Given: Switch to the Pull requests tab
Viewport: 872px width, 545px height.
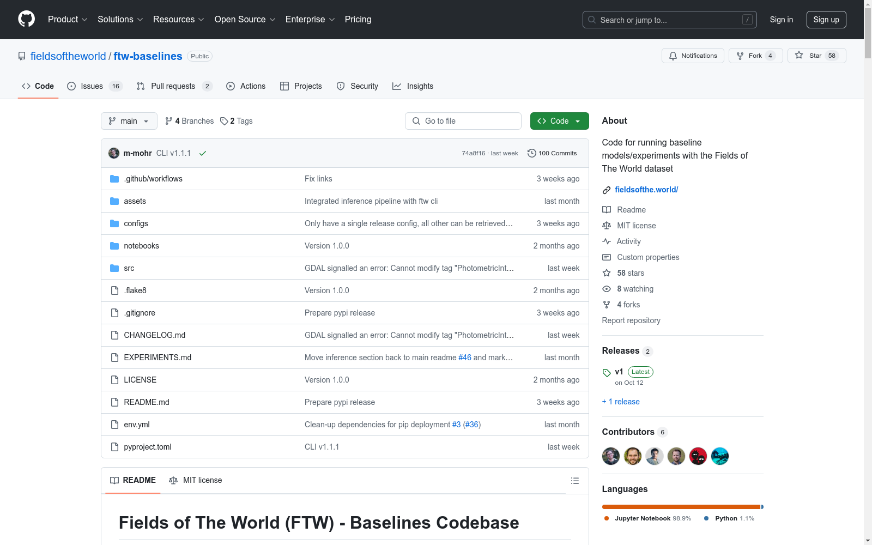Looking at the screenshot, I should point(174,86).
